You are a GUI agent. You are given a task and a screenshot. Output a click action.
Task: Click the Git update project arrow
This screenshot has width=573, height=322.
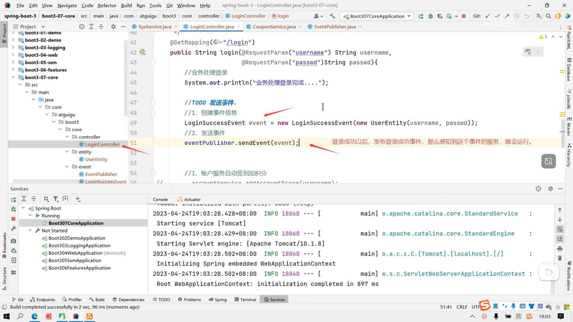click(488, 16)
